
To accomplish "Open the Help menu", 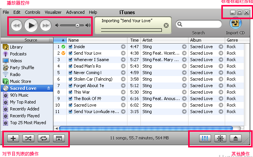I will pyautogui.click(x=93, y=12).
